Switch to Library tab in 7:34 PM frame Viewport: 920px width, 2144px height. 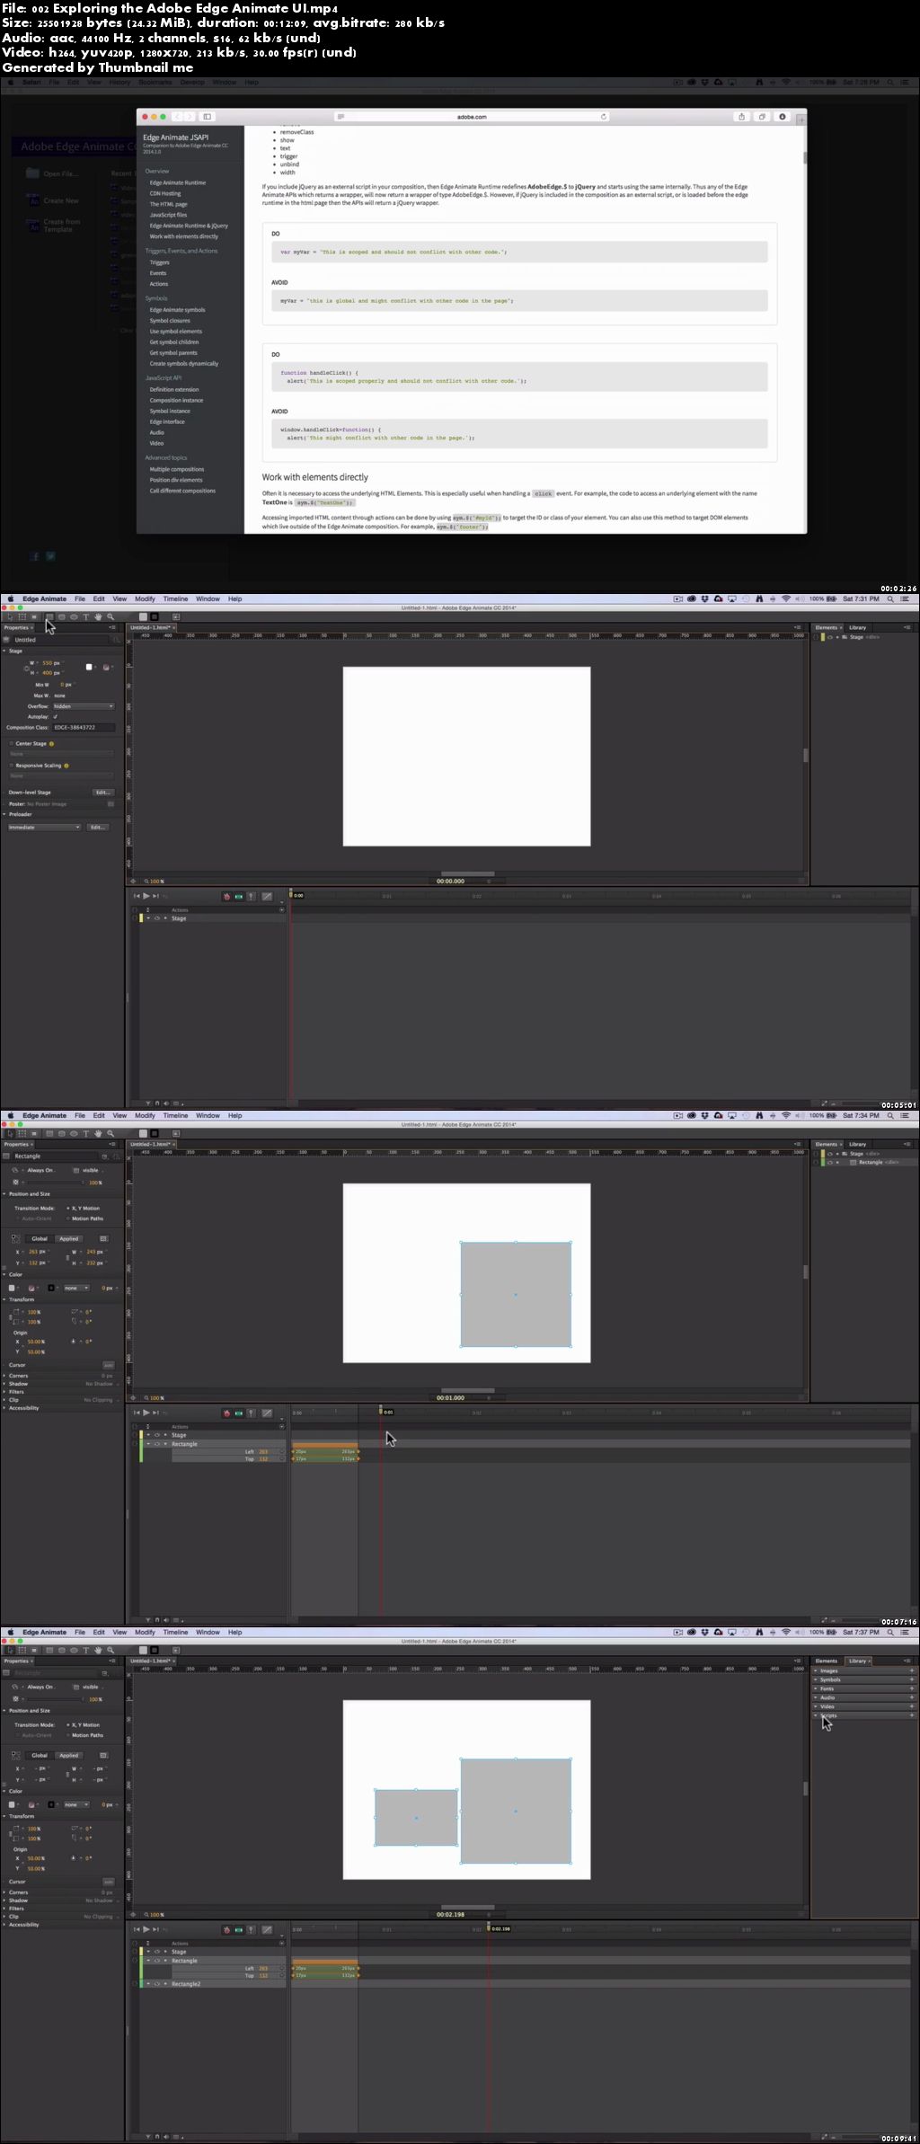[x=858, y=1144]
